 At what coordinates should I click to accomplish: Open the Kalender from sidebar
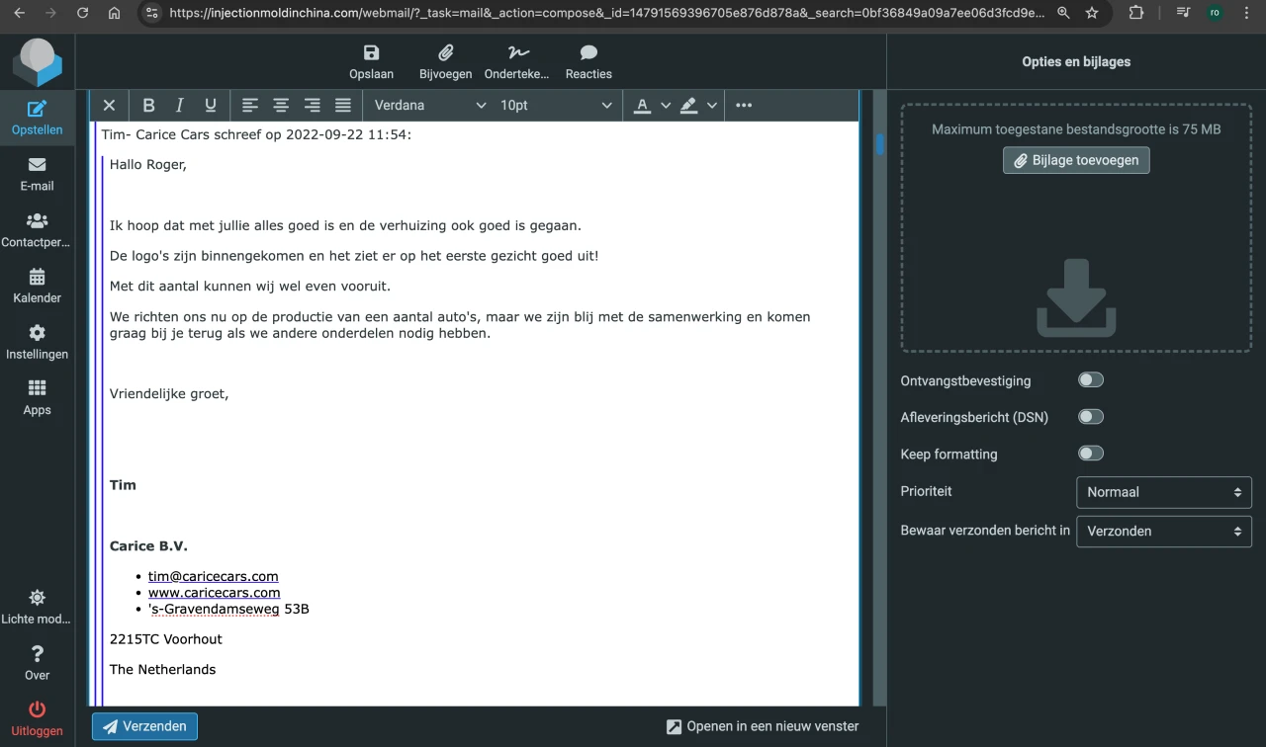tap(38, 286)
